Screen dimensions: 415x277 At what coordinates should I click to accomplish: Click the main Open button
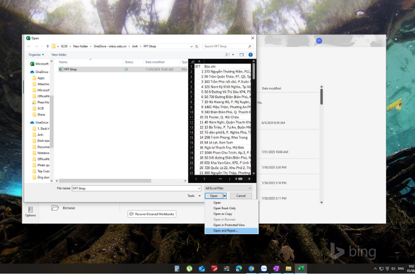[x=214, y=196]
